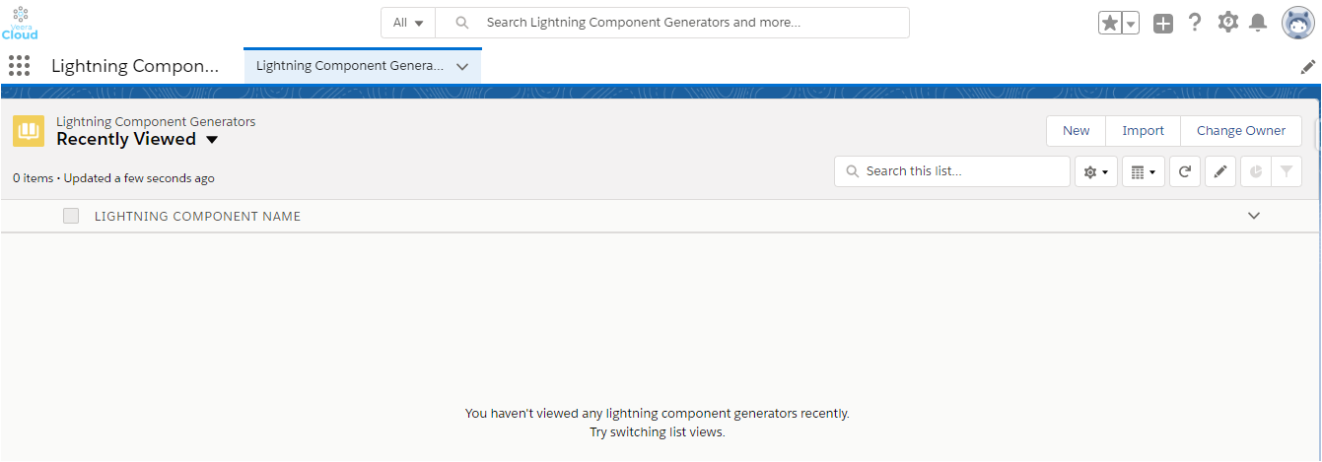
Task: Open the Select list display table dropdown
Action: pos(1144,171)
